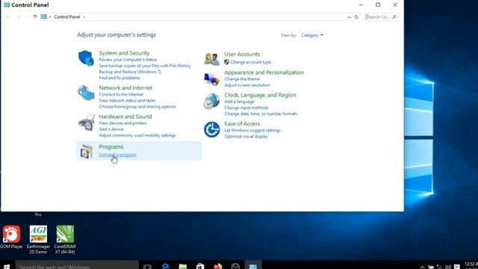Open the Hardware and Sound printer icon
This screenshot has height=269, width=478.
(x=87, y=123)
